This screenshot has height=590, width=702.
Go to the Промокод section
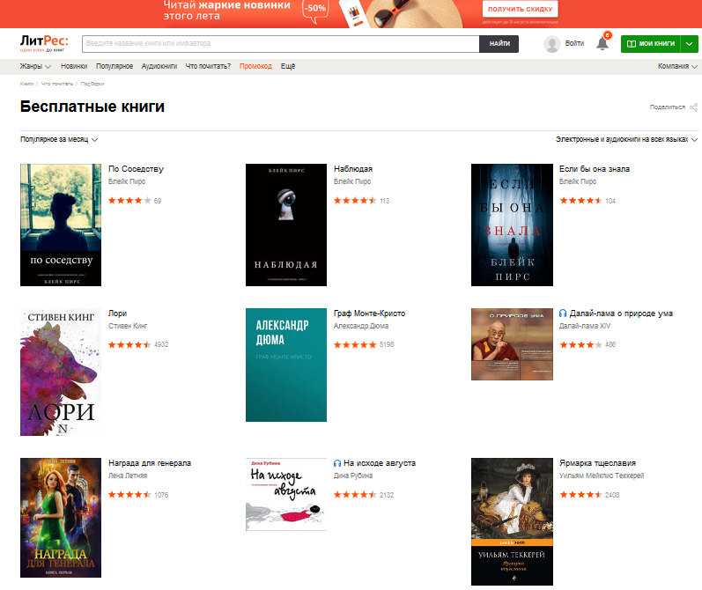click(x=255, y=66)
